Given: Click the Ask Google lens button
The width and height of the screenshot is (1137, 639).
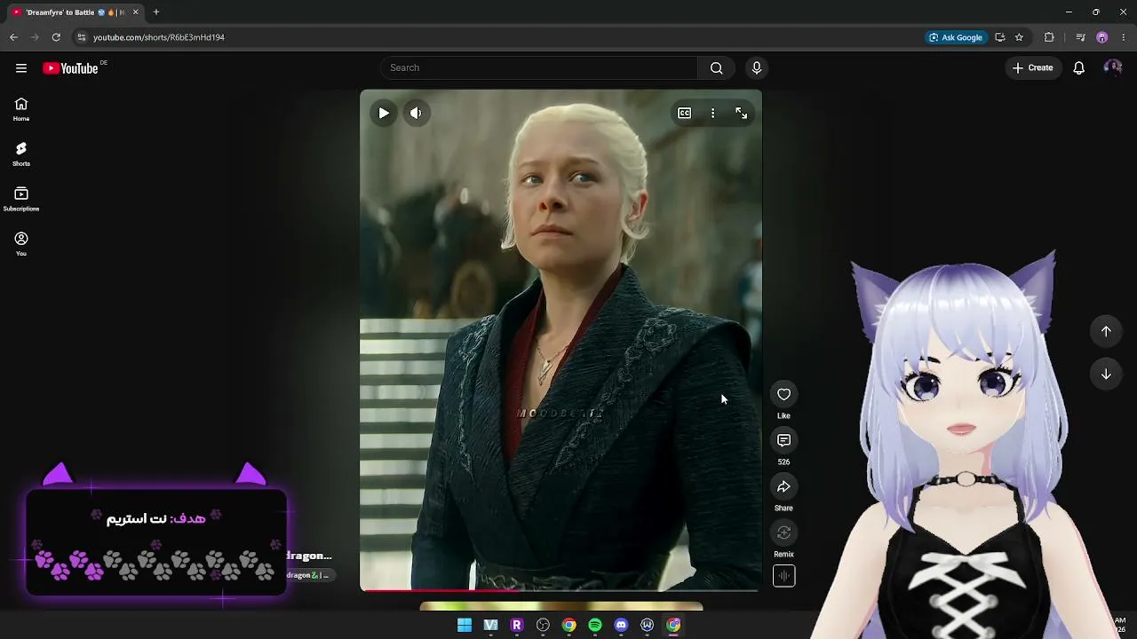Looking at the screenshot, I should 956,37.
